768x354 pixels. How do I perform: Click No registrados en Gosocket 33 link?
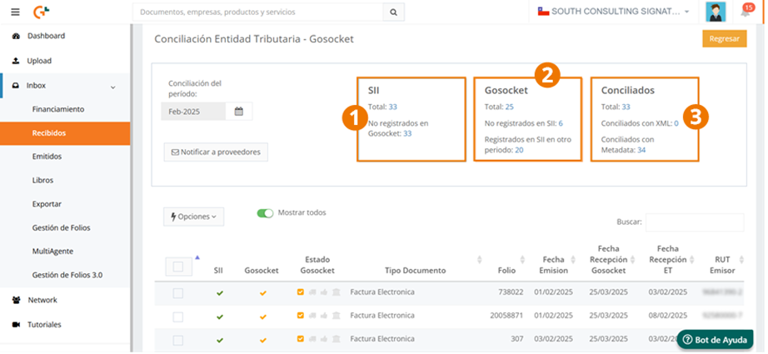pyautogui.click(x=407, y=133)
